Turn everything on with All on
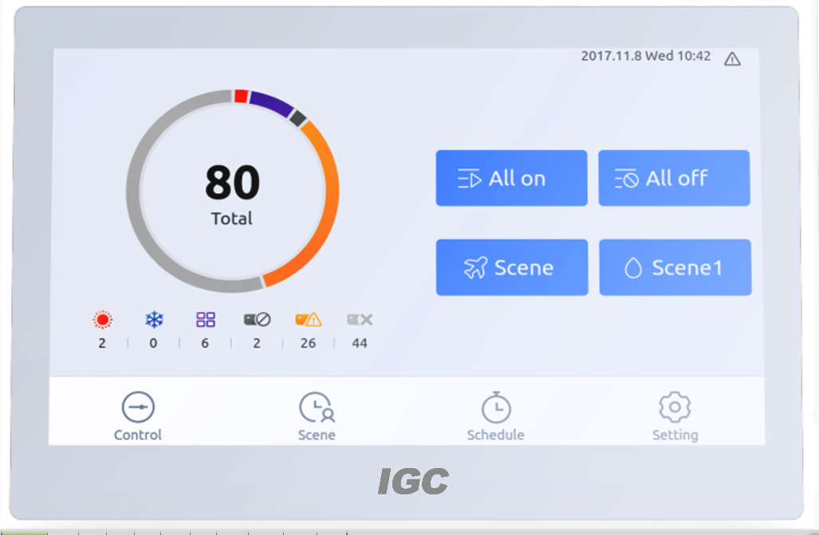Image resolution: width=819 pixels, height=535 pixels. [x=511, y=178]
